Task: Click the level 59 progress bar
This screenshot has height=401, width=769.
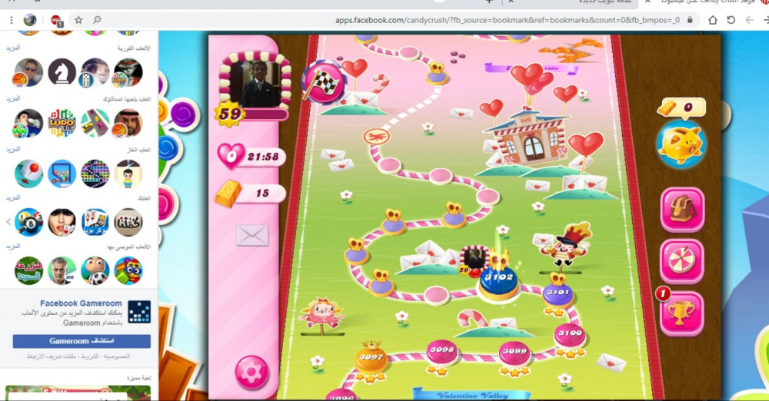Action: [264, 114]
